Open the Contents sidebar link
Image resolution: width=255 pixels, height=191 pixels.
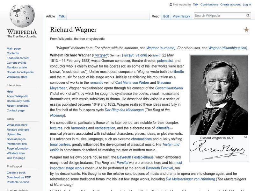coord(13,53)
